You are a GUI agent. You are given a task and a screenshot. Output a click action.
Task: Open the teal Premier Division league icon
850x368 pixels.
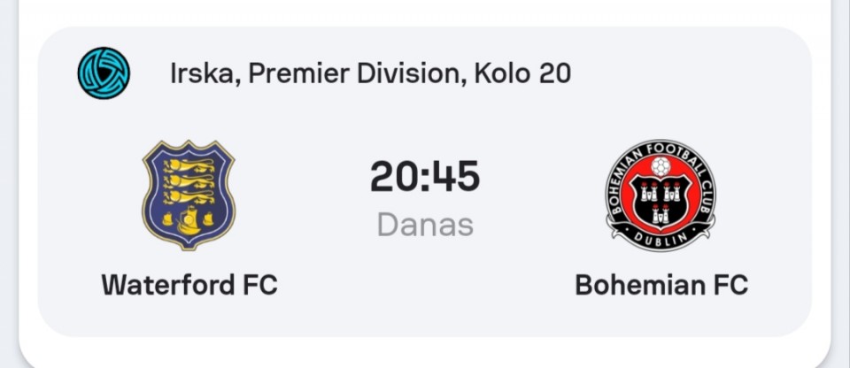[104, 73]
